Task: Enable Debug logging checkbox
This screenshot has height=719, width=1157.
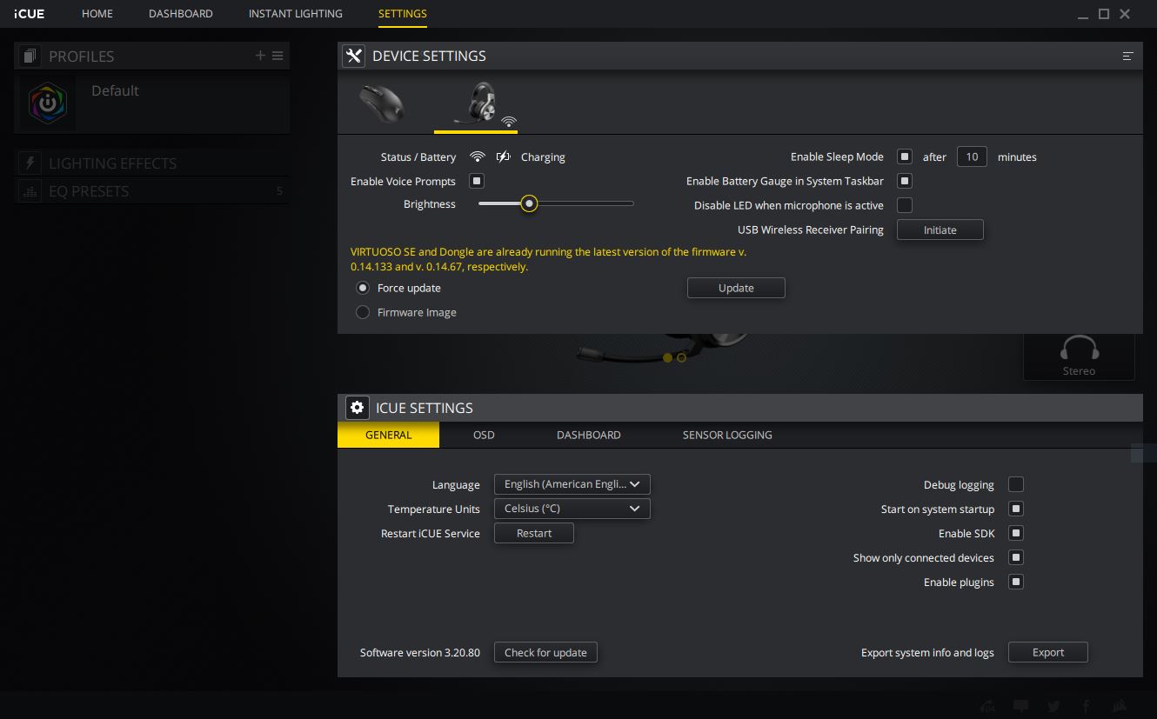Action: pyautogui.click(x=1016, y=484)
